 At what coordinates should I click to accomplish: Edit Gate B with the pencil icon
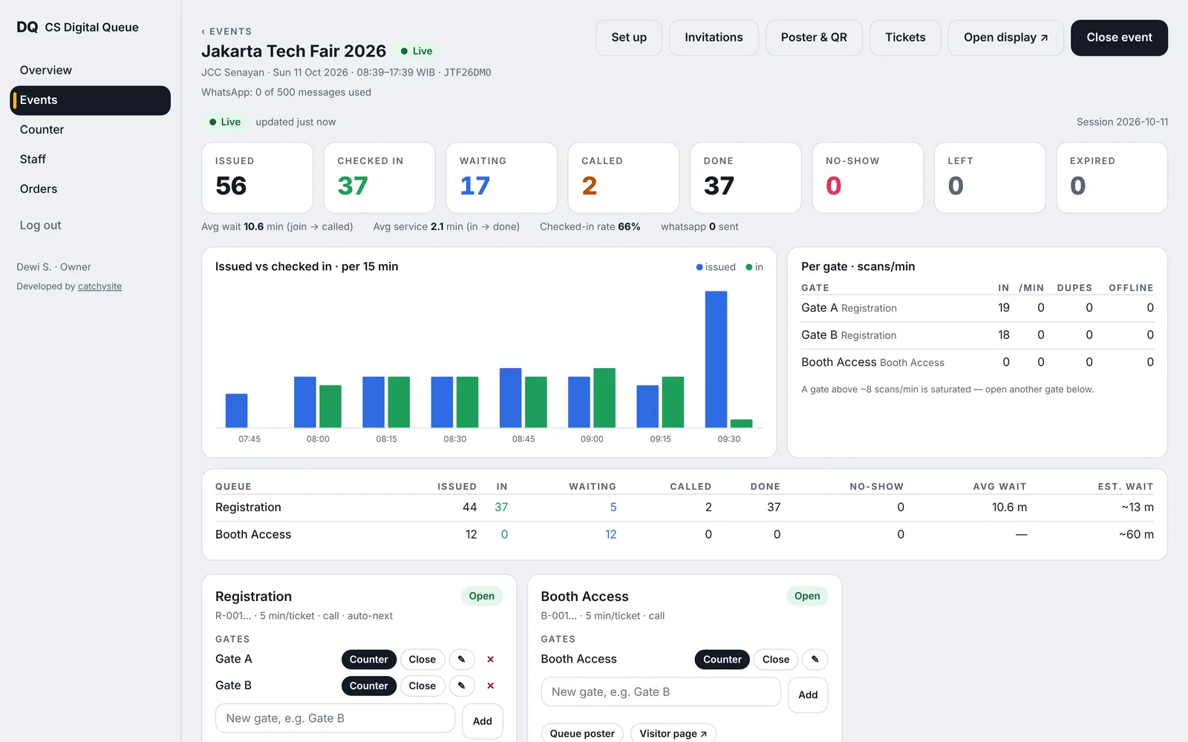461,686
